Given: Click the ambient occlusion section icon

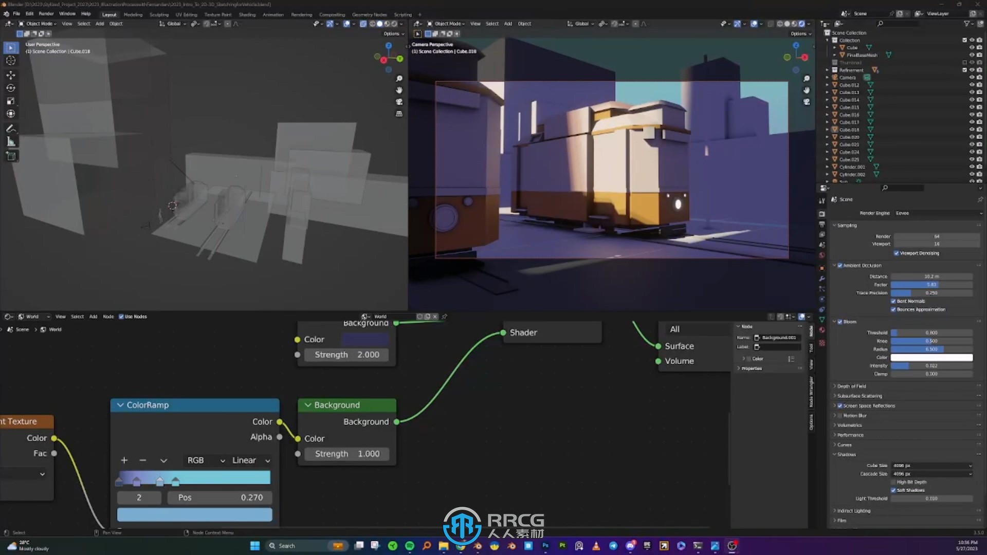Looking at the screenshot, I should pos(840,265).
